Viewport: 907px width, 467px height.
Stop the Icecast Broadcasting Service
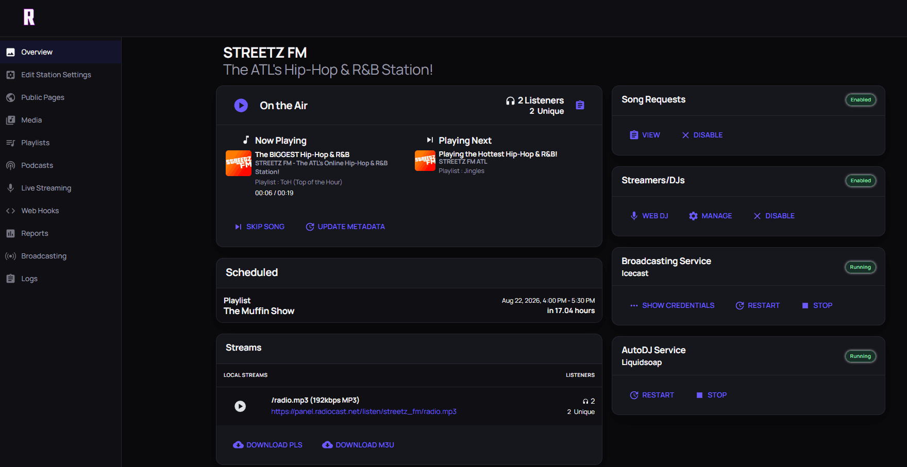point(817,305)
